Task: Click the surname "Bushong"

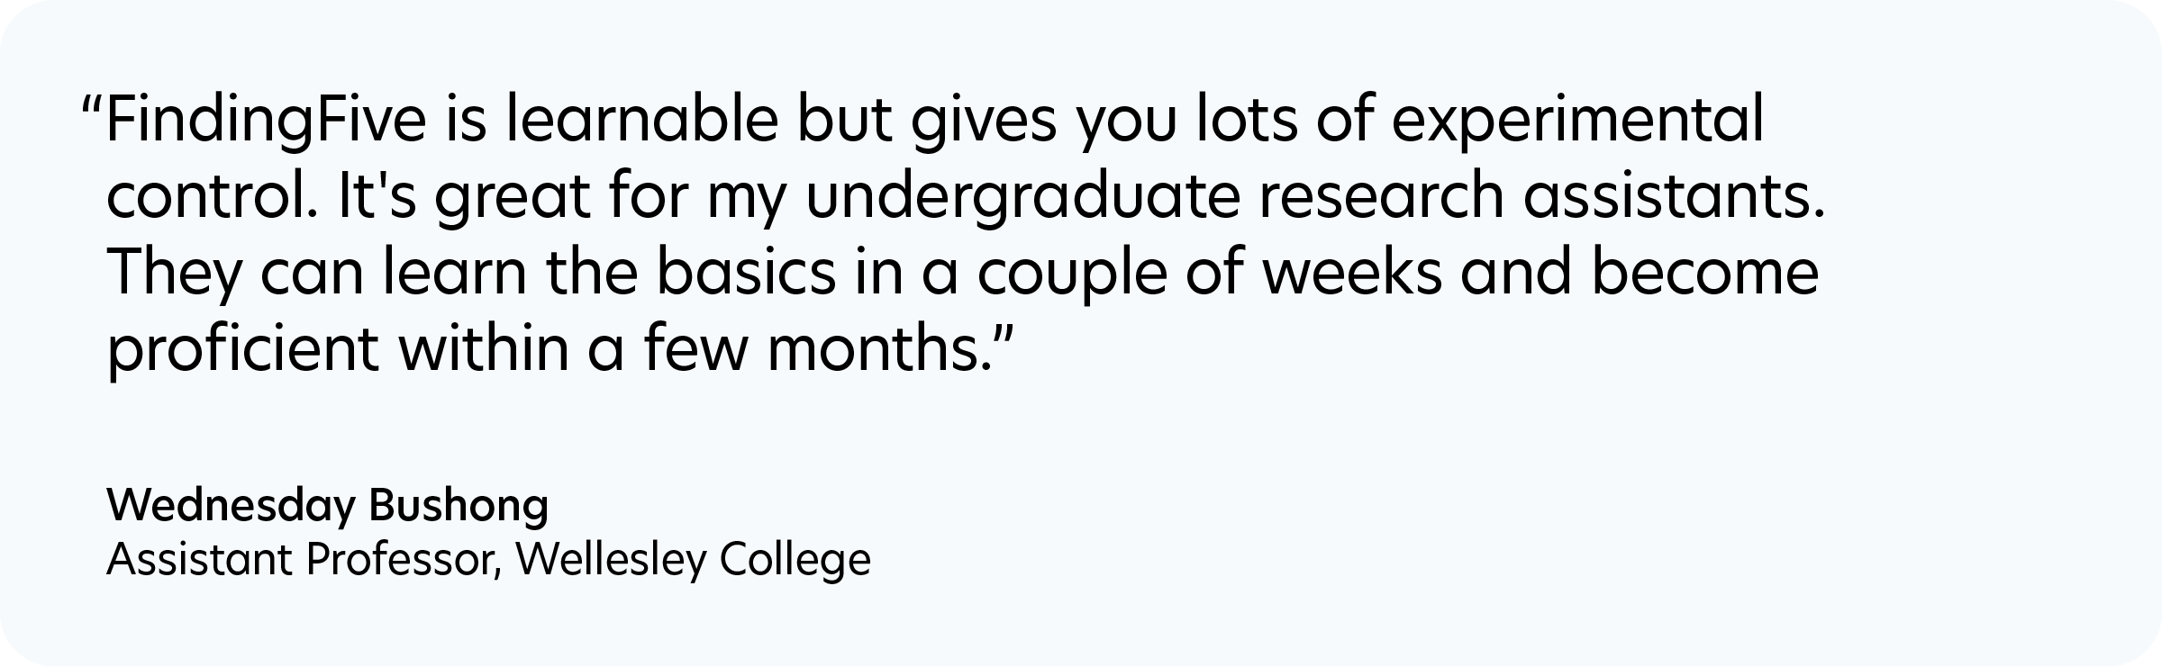Action: click(458, 506)
